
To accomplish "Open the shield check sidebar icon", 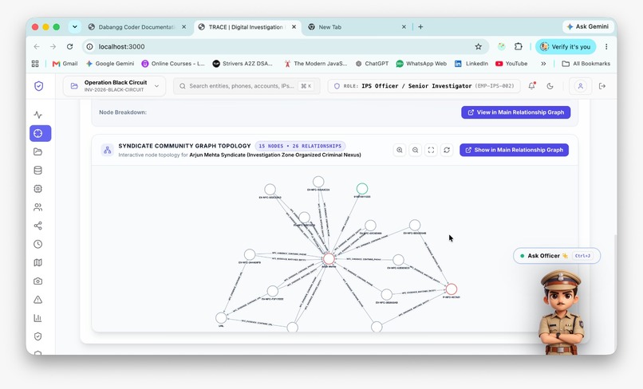I will click(x=38, y=336).
